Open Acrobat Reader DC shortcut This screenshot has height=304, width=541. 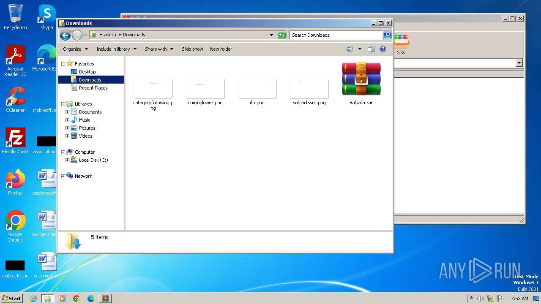(x=15, y=61)
